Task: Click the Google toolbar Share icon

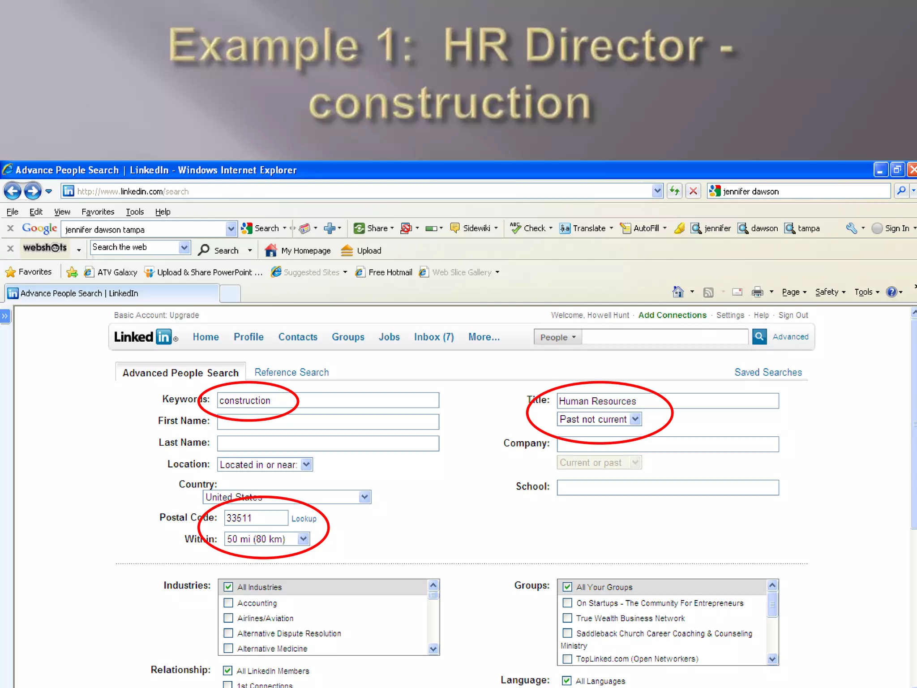Action: pyautogui.click(x=359, y=228)
